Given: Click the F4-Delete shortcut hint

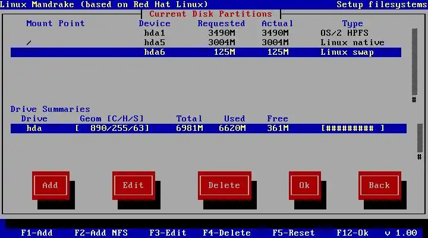Looking at the screenshot, I should pyautogui.click(x=227, y=233).
